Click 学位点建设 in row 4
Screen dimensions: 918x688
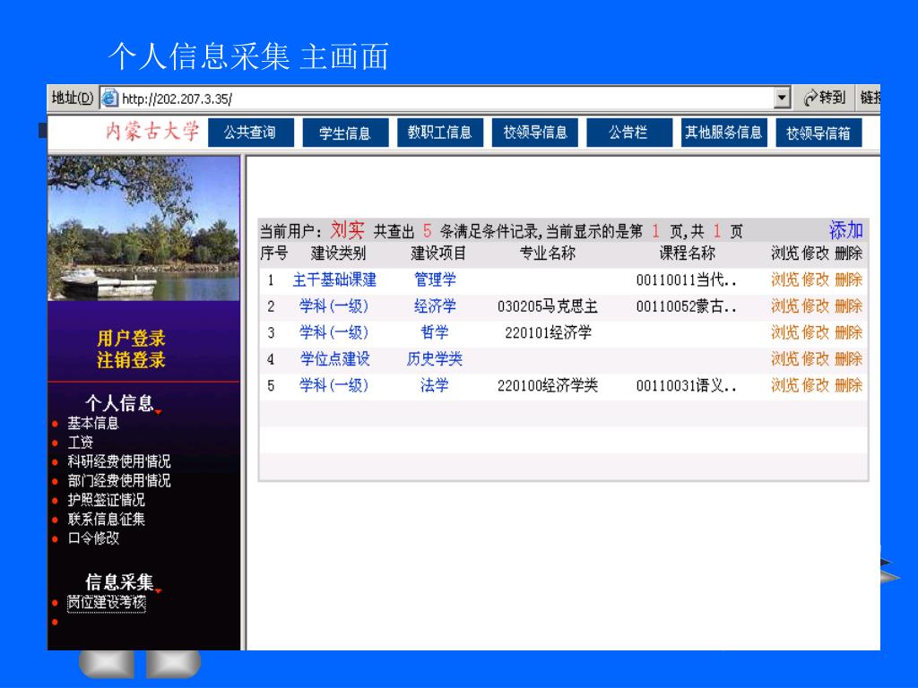click(335, 358)
